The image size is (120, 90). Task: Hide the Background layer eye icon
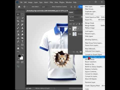(x=70, y=34)
